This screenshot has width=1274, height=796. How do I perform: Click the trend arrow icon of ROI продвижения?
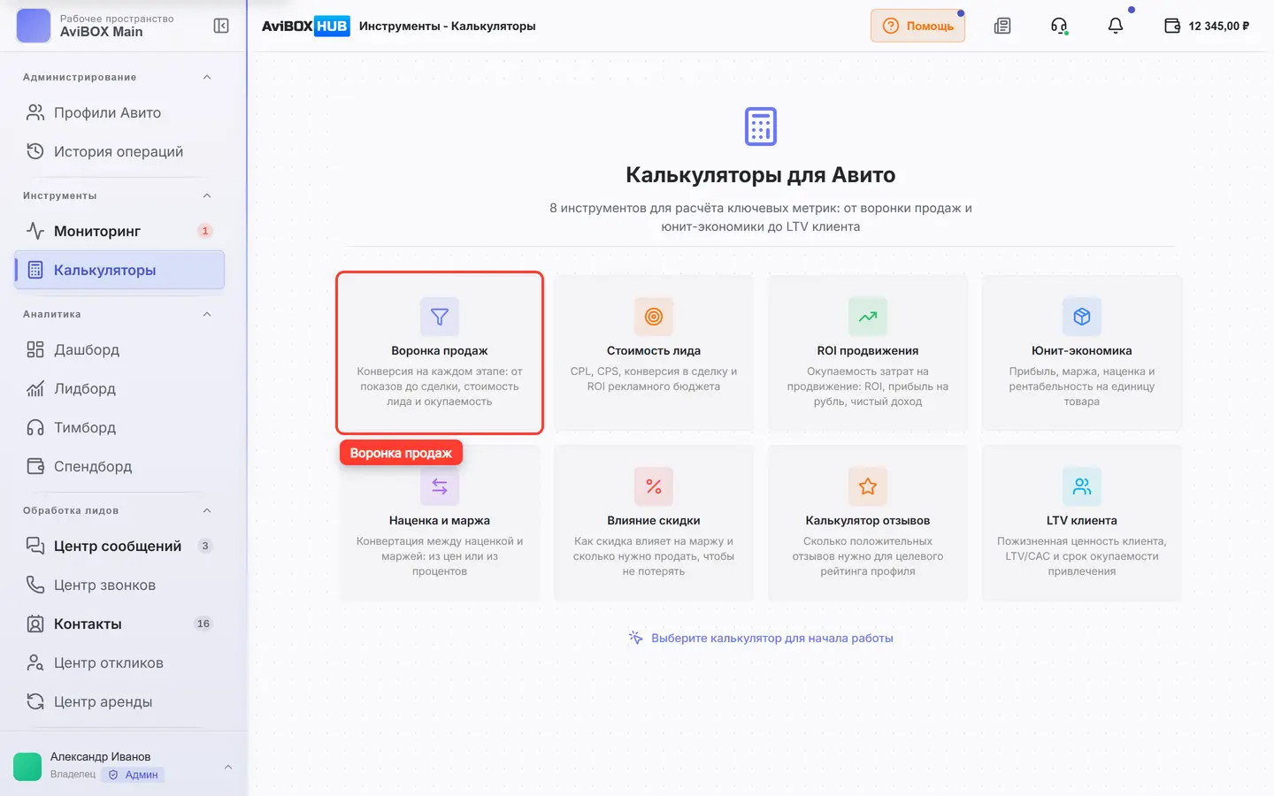(868, 317)
